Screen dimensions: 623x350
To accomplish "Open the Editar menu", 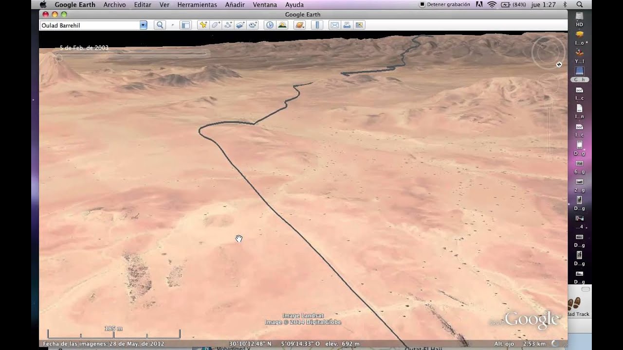I will 143,4.
